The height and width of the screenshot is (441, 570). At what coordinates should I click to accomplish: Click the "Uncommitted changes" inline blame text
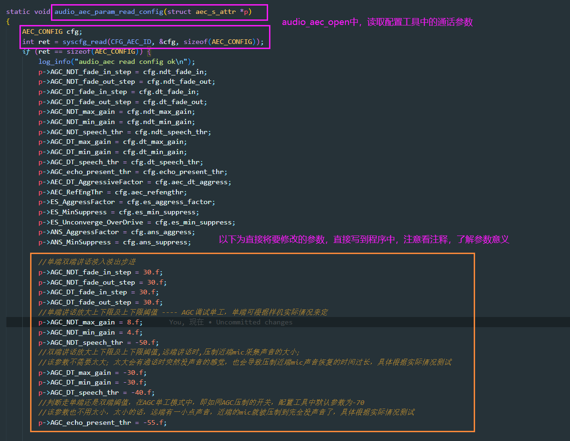(254, 322)
